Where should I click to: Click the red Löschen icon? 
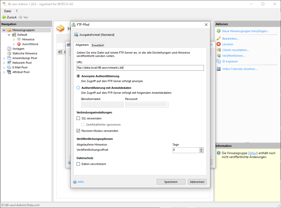tap(219, 44)
